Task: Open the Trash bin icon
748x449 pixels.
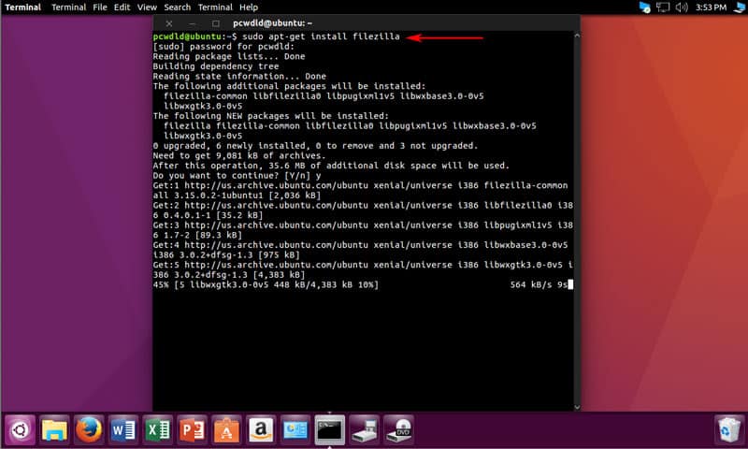Action: pyautogui.click(x=728, y=430)
